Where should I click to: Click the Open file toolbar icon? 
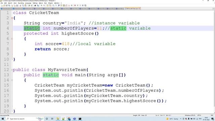(4, 5)
